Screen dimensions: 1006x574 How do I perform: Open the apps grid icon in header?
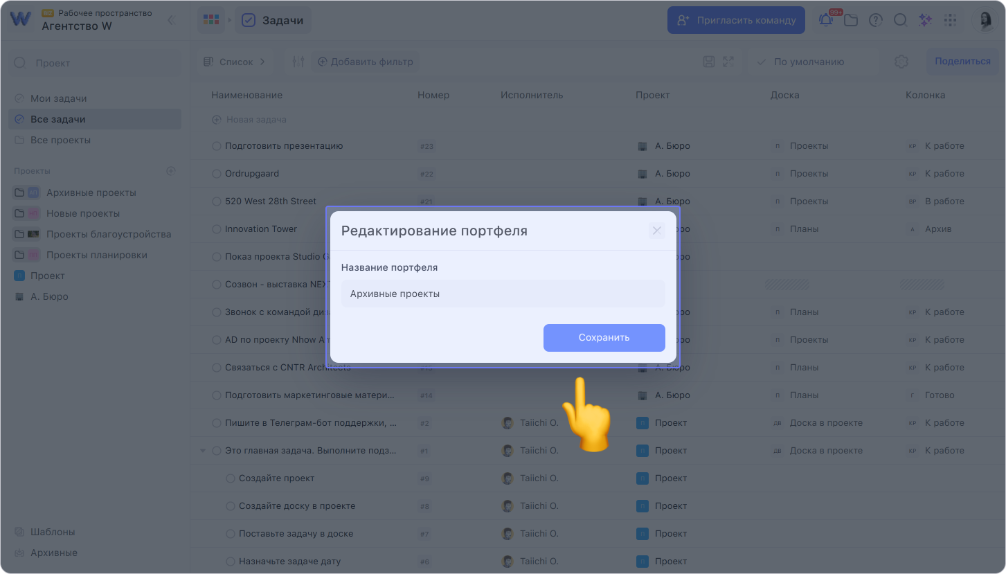click(x=950, y=20)
